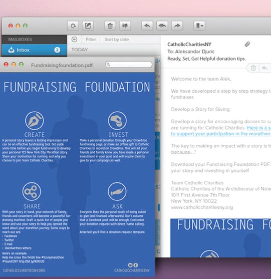Click the ASK hand icon in PDF
The image size is (271, 279).
point(117,192)
